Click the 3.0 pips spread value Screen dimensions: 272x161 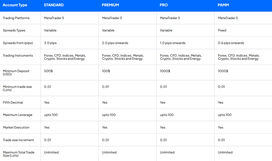[x=50, y=43]
